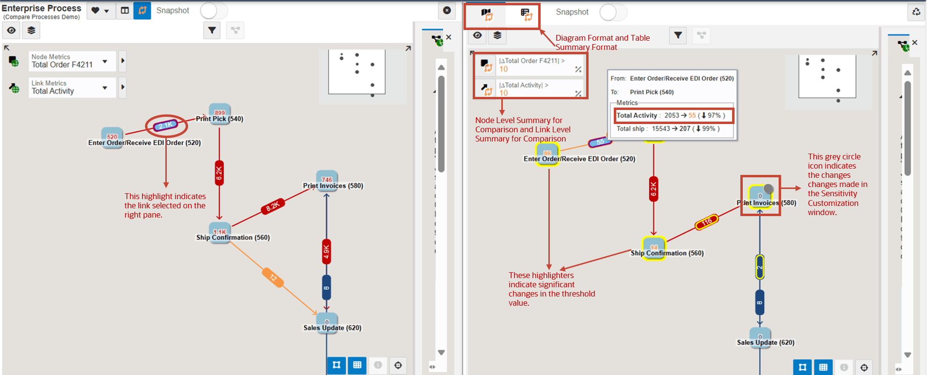This screenshot has width=927, height=375.
Task: Open the filter funnel in the left pane
Action: tap(212, 31)
